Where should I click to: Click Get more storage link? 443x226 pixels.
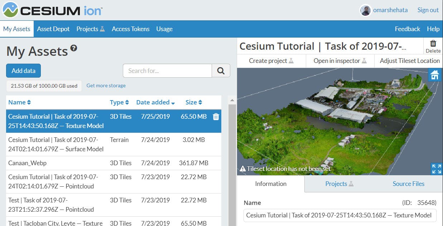(x=106, y=86)
